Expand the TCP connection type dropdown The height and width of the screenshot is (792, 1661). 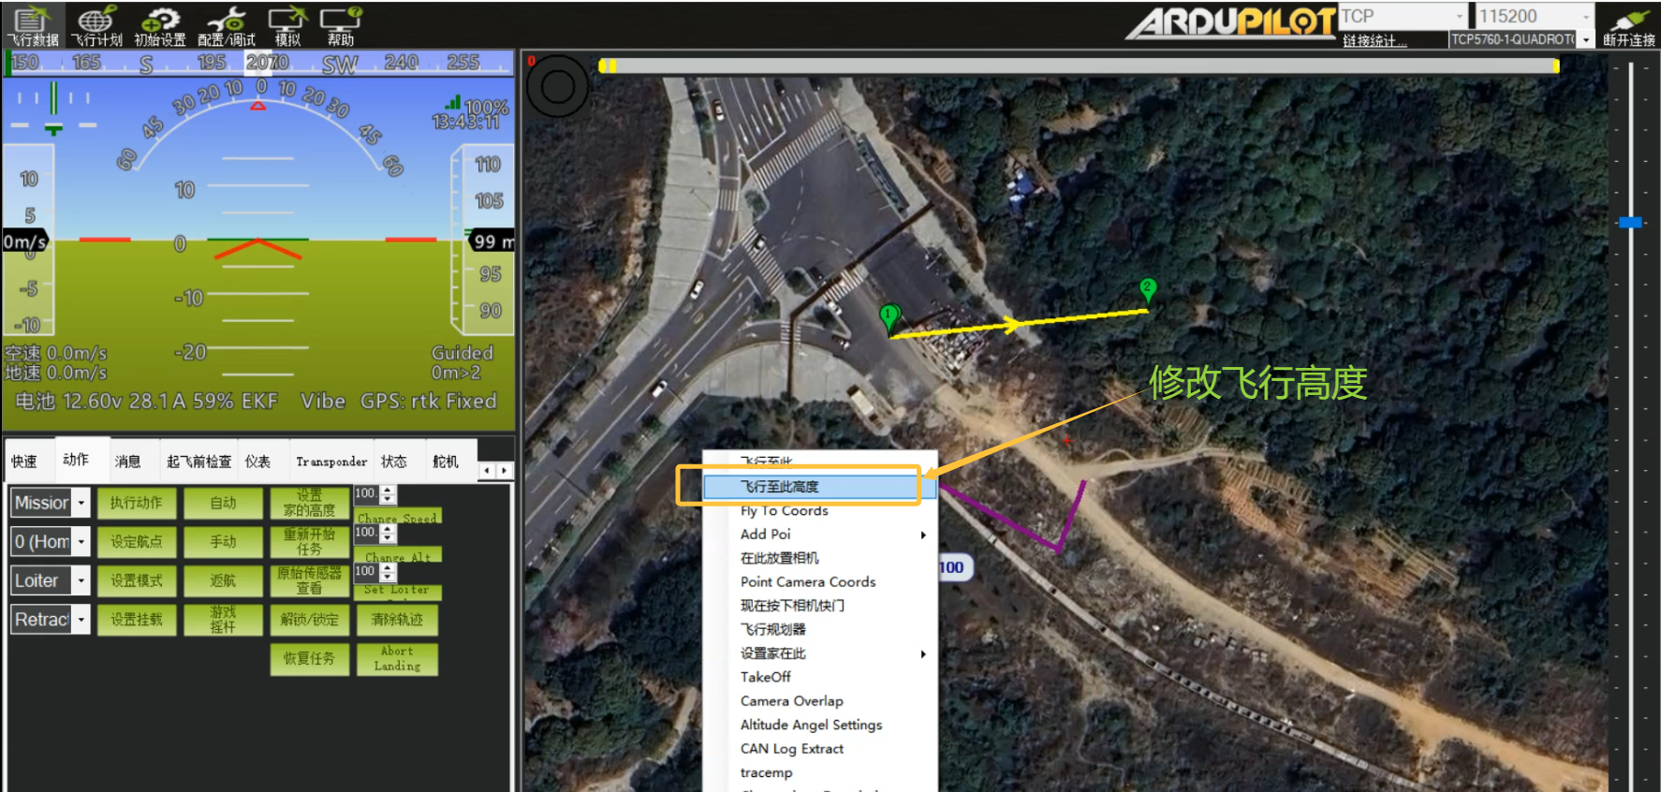[1459, 16]
